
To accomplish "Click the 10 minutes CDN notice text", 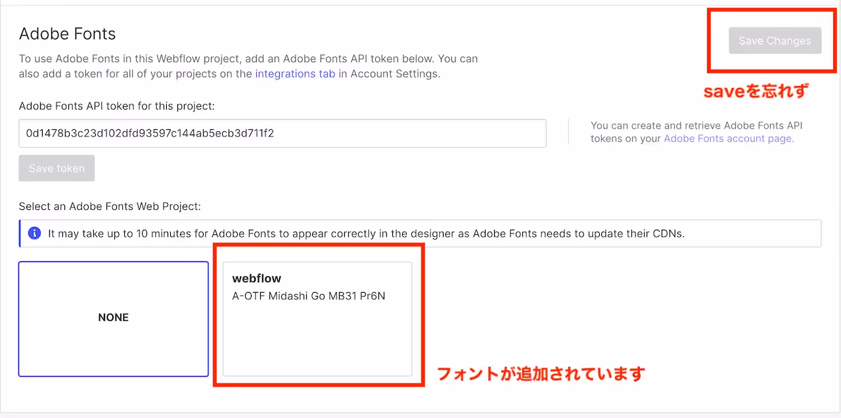I will pyautogui.click(x=367, y=233).
